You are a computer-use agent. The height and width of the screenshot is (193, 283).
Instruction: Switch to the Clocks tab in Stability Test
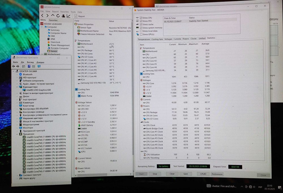click(193, 39)
